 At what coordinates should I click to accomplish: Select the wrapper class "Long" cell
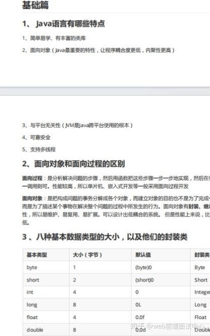point(200,304)
